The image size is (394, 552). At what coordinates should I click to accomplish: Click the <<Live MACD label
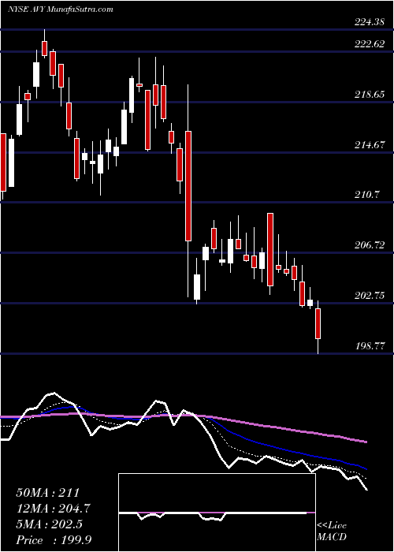coord(332,531)
